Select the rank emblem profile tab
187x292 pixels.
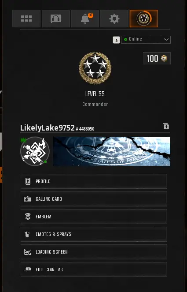click(144, 19)
